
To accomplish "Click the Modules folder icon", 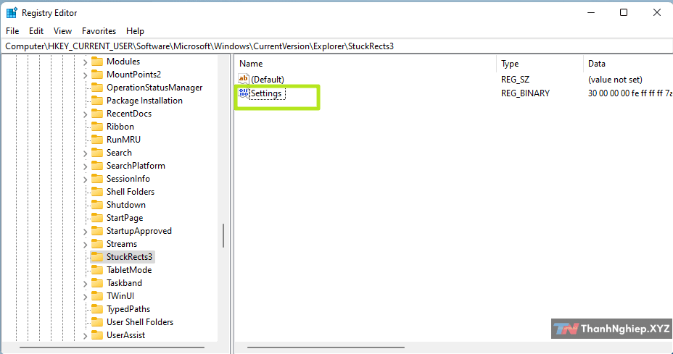I will pos(97,62).
